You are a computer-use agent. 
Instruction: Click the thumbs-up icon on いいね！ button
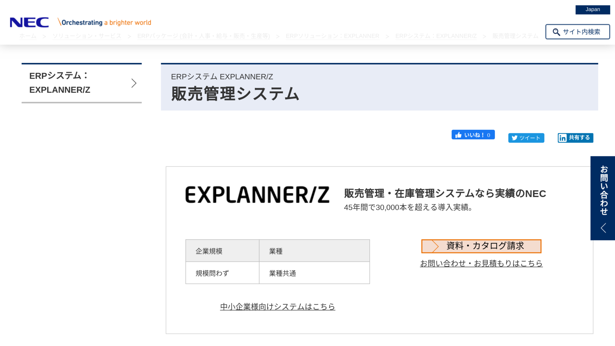click(x=459, y=135)
